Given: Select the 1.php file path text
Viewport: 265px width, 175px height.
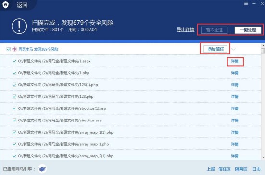Looking at the screenshot, I should pos(53,73).
